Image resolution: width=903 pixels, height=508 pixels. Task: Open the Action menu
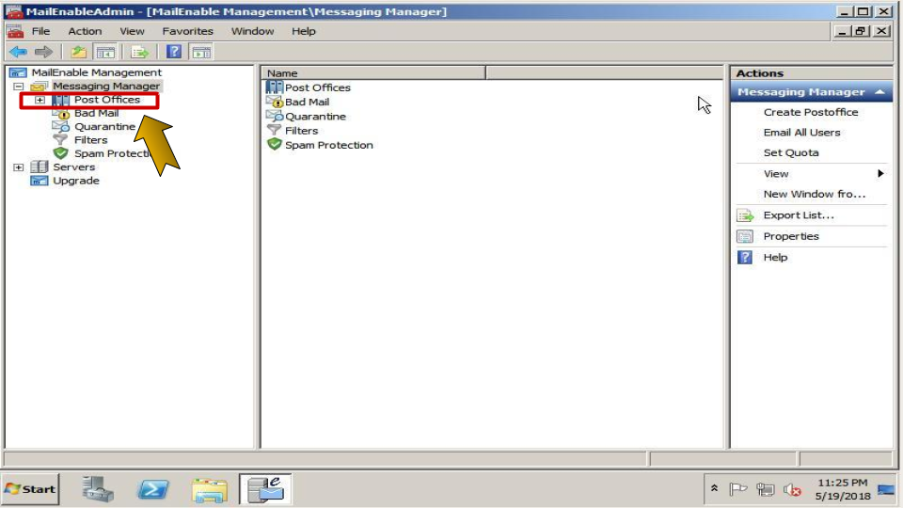[85, 31]
